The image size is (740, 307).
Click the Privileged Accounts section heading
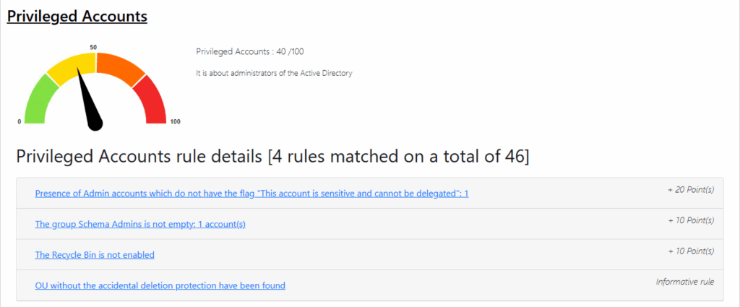click(x=77, y=16)
